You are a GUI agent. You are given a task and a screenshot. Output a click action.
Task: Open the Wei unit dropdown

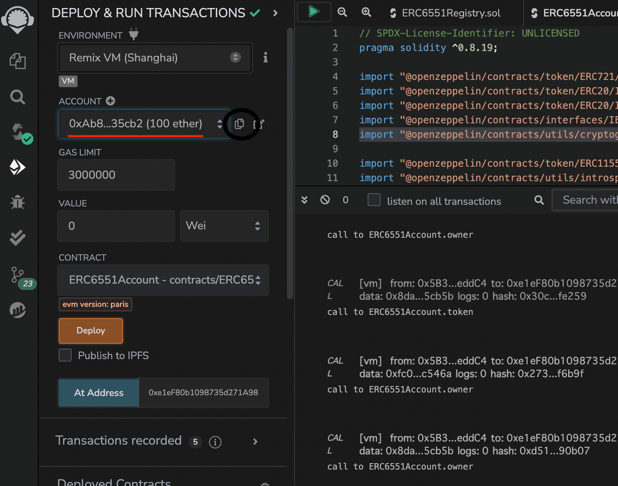(224, 225)
